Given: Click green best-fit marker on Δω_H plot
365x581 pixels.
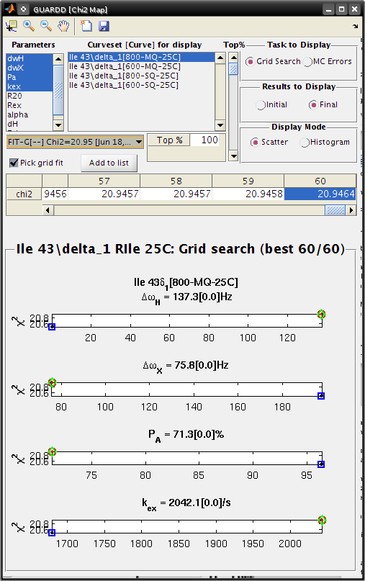Looking at the screenshot, I should (x=321, y=314).
